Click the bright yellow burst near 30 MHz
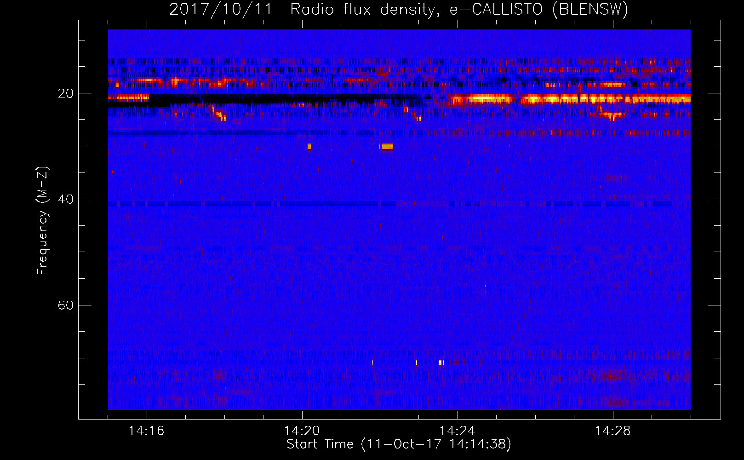The width and height of the screenshot is (744, 460). (387, 147)
